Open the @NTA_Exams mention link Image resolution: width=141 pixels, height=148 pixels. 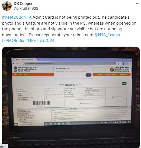(107, 35)
